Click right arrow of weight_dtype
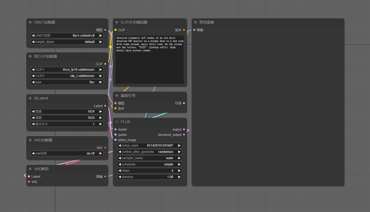The width and height of the screenshot is (370, 212). tap(101, 42)
